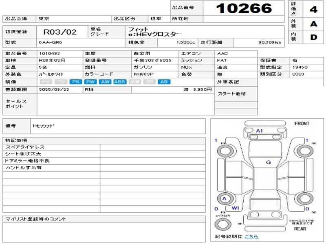Click the interior grade D
This screenshot has width=326, height=244.
pos(313,37)
